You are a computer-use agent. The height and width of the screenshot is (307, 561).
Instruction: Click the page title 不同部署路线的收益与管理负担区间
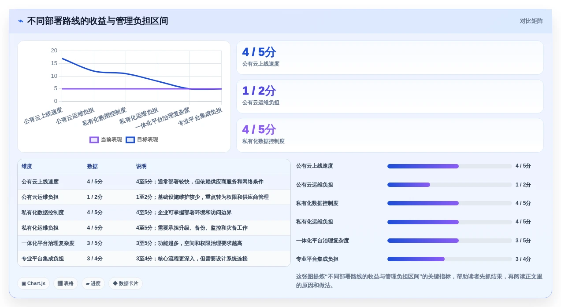click(x=97, y=21)
